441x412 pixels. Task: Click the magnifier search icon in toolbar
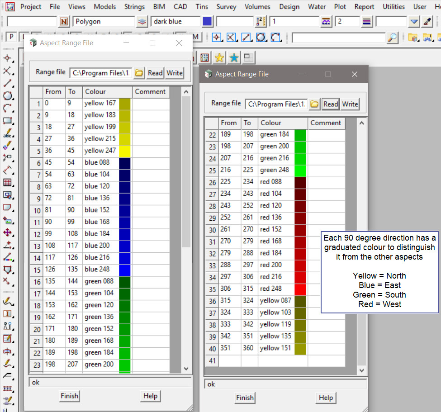[x=392, y=38]
